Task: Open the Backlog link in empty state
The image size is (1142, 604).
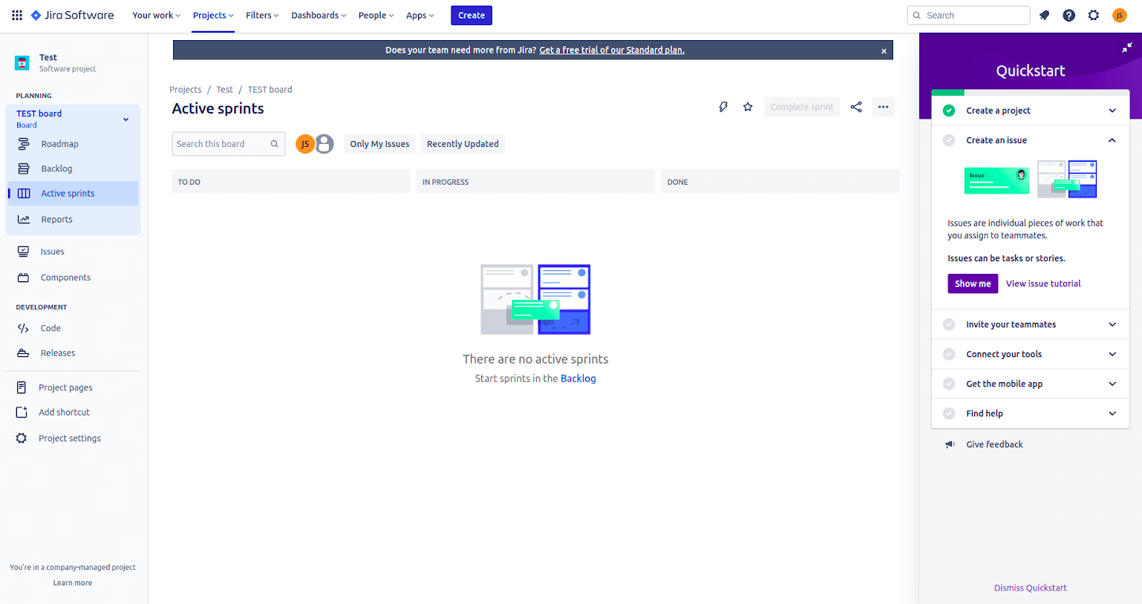Action: click(x=578, y=378)
